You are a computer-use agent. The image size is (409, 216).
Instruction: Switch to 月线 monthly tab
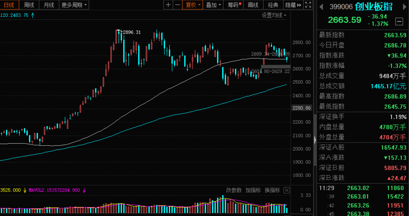point(49,5)
